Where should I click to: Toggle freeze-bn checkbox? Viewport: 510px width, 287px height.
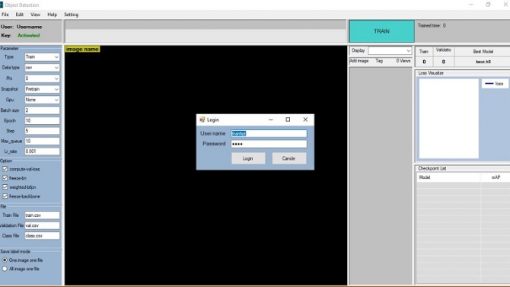click(5, 178)
